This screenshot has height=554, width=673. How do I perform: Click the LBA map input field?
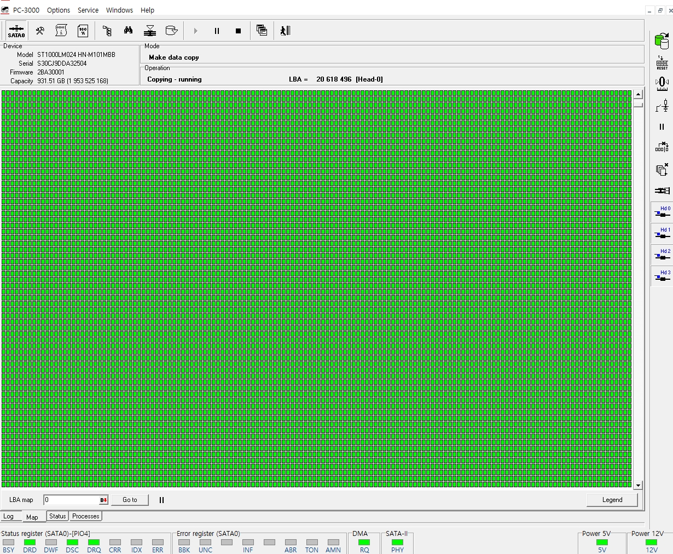[71, 500]
